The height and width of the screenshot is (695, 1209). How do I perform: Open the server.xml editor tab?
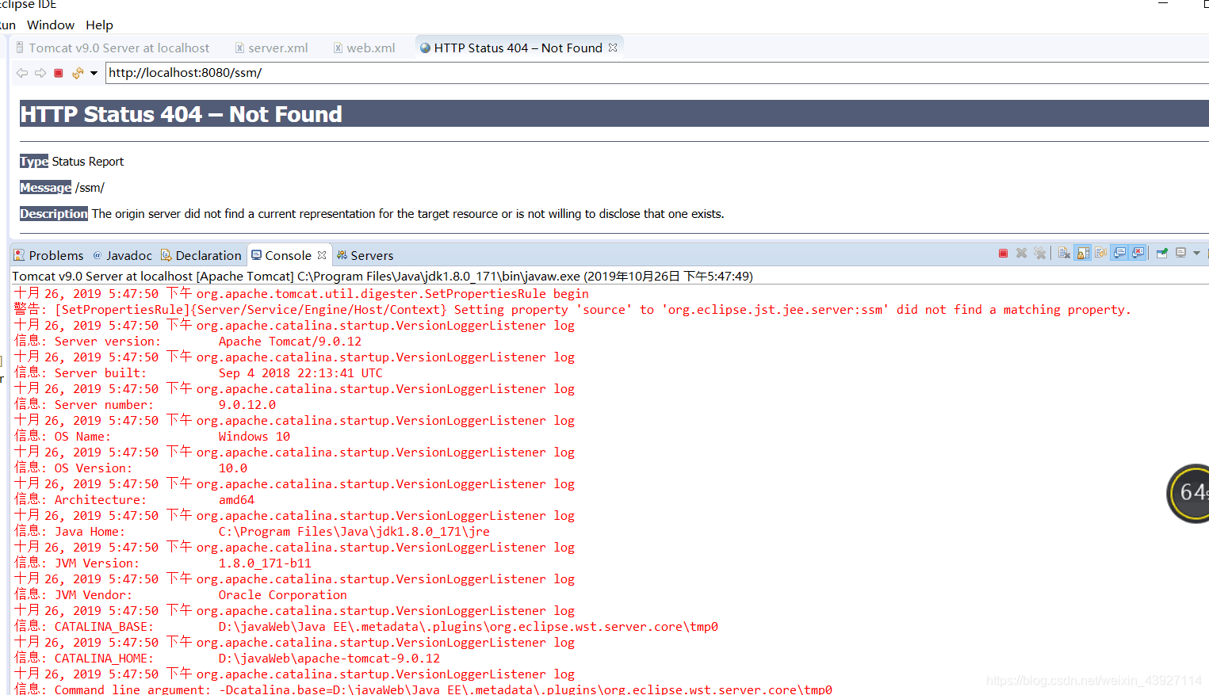click(x=271, y=48)
